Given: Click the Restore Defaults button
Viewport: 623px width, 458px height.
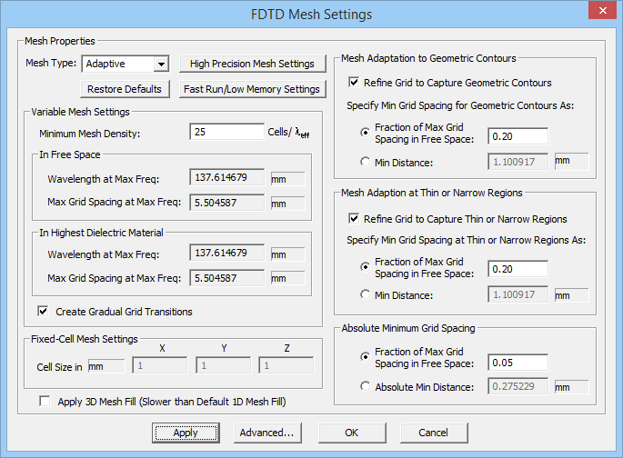Looking at the screenshot, I should 125,89.
